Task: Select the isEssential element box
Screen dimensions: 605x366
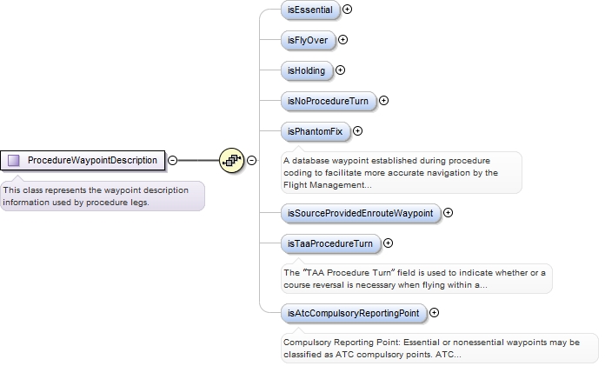Action: click(310, 10)
